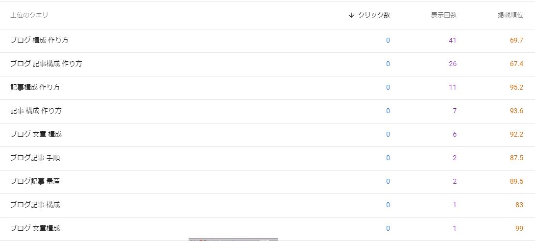Sort table by 表示回数 column

(443, 15)
